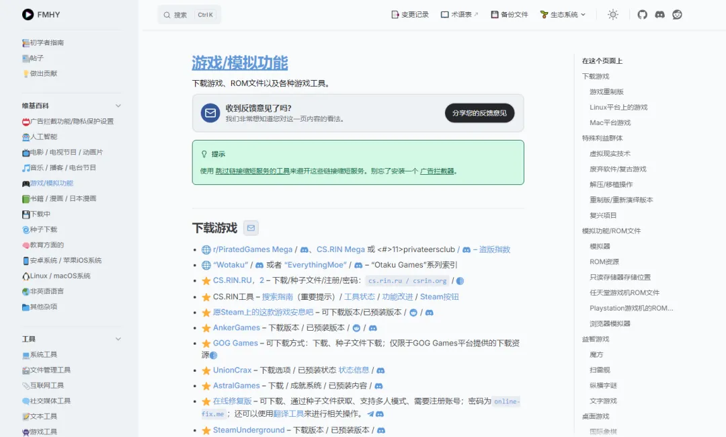The width and height of the screenshot is (726, 437).
Task: Open the Discord icon in header
Action: click(660, 14)
